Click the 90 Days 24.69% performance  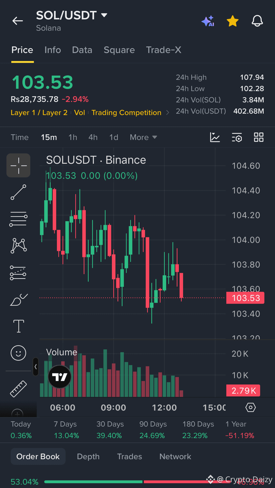coord(153,430)
